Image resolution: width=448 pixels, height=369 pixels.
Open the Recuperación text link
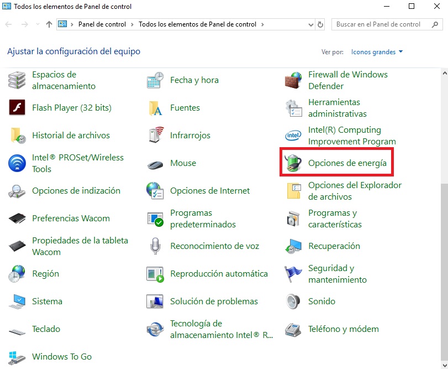pos(334,246)
